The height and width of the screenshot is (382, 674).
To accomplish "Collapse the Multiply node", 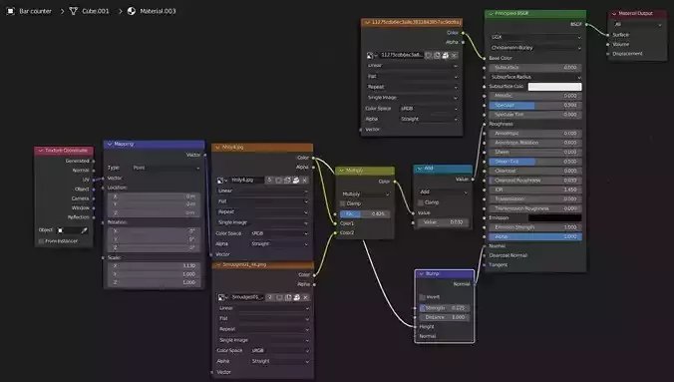I will click(x=341, y=171).
